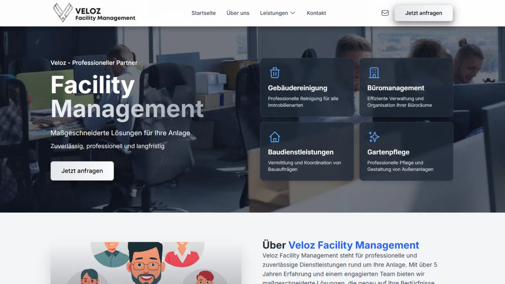Click the Jetzt anfragen button in the header
Screen dimensions: 505x284
(423, 13)
